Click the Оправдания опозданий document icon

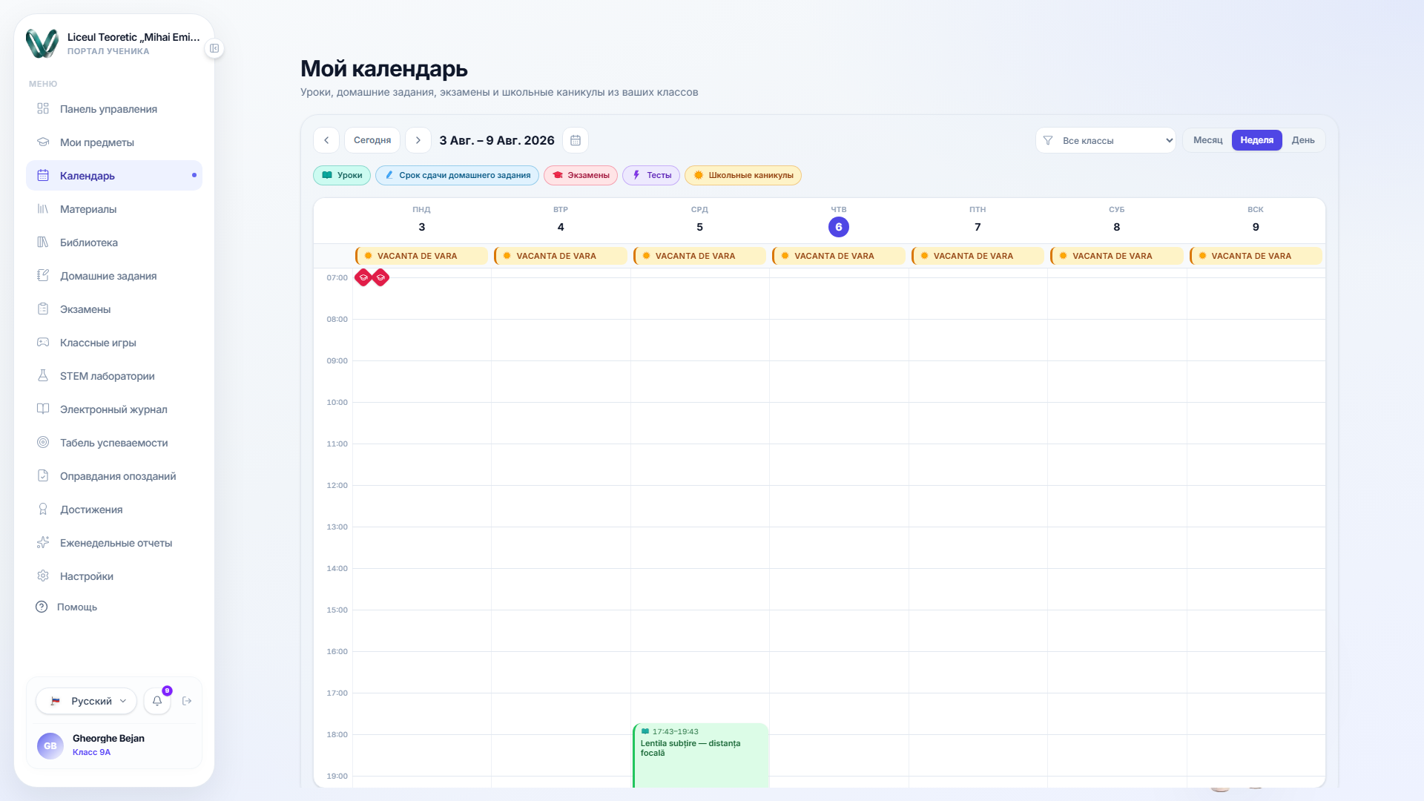(x=43, y=476)
